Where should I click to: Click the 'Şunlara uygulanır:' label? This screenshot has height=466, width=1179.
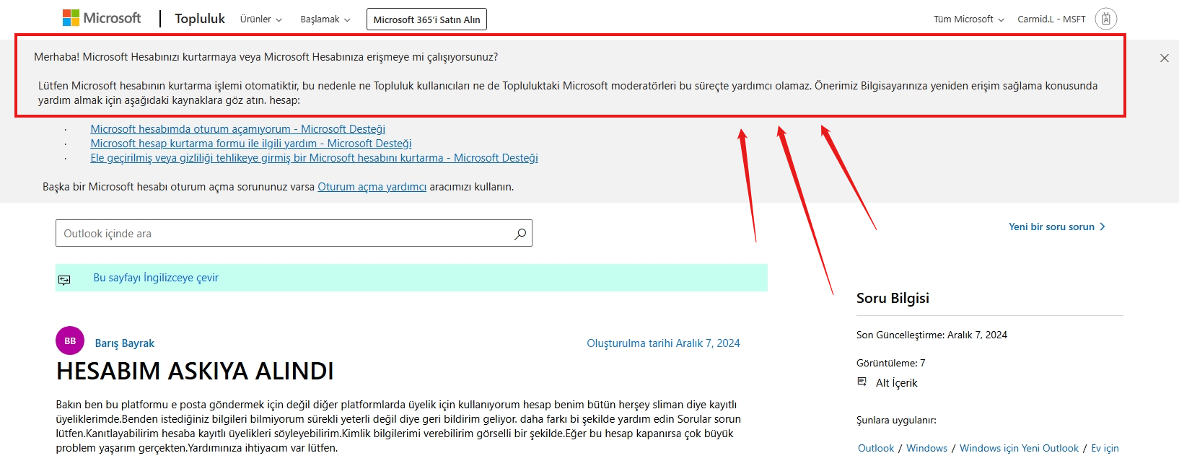896,420
